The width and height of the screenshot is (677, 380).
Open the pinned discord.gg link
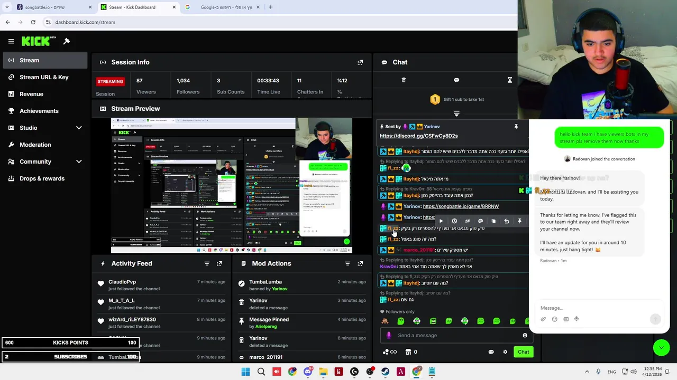coord(418,136)
